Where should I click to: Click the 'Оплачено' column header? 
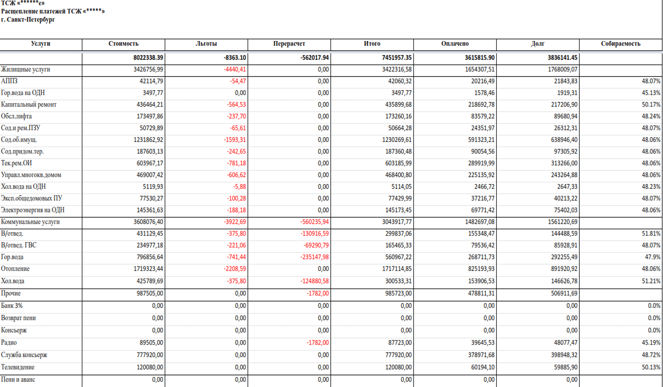pos(455,44)
